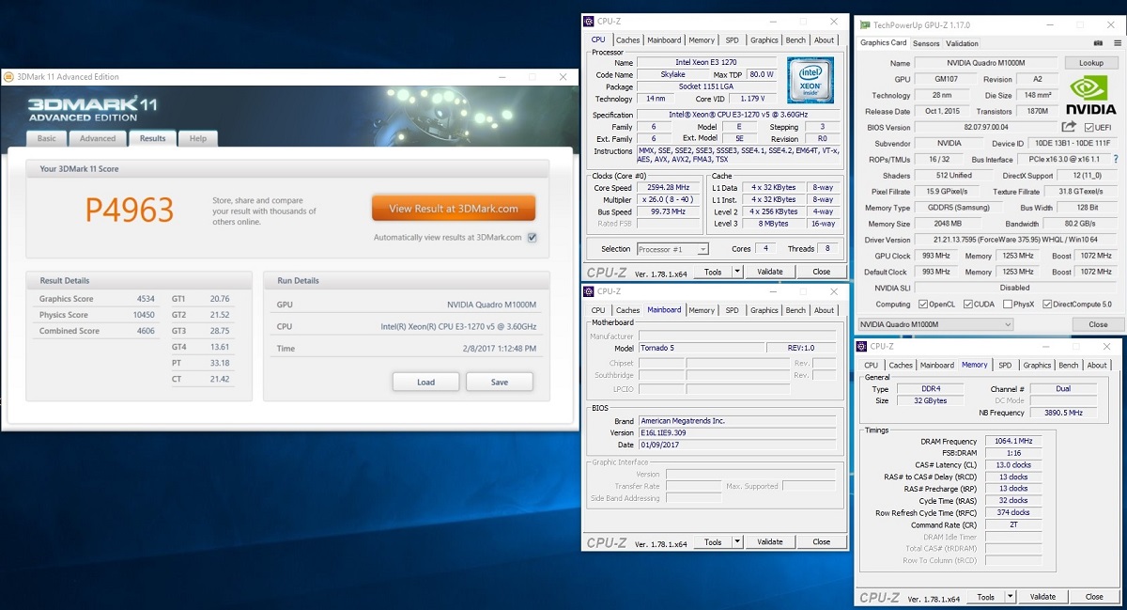Enable the PhysX checkbox
The width and height of the screenshot is (1127, 610).
click(x=1008, y=305)
